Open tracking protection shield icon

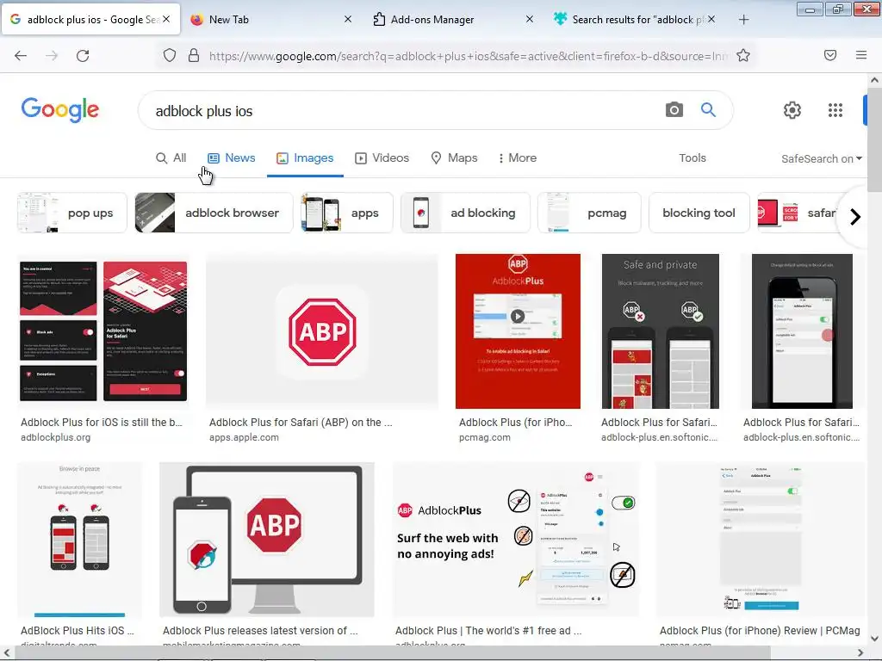[x=170, y=56]
